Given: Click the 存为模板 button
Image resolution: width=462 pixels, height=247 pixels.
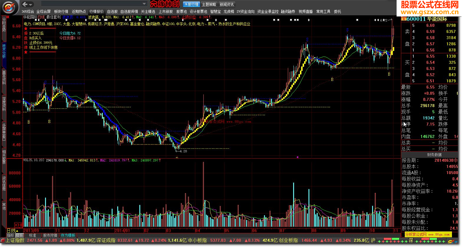Looking at the screenshot, I should coord(68,235).
